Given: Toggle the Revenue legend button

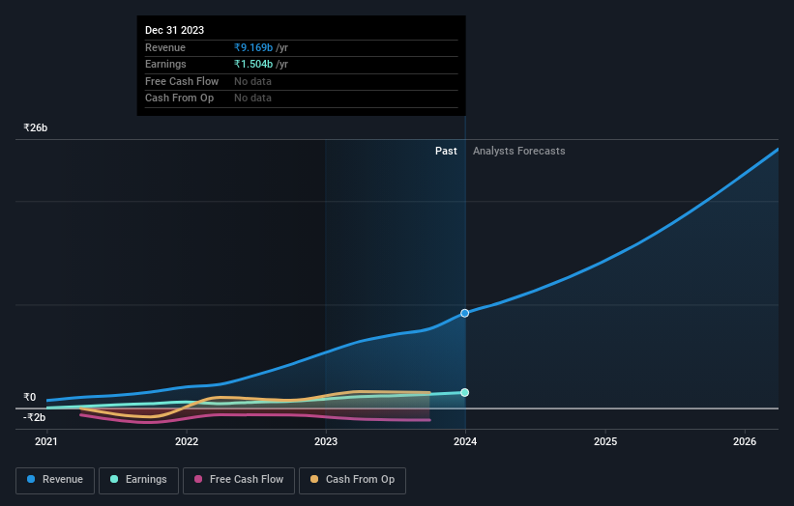Looking at the screenshot, I should tap(55, 480).
